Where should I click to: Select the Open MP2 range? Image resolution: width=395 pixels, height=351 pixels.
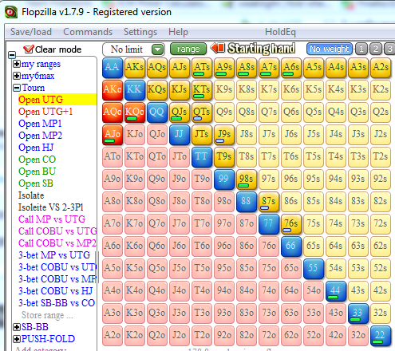[x=41, y=136]
